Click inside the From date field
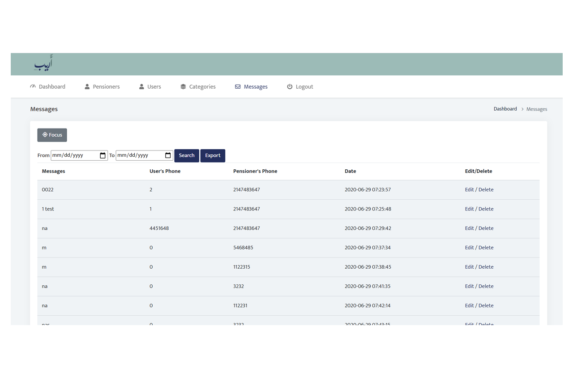Image resolution: width=573 pixels, height=382 pixels. pyautogui.click(x=72, y=155)
